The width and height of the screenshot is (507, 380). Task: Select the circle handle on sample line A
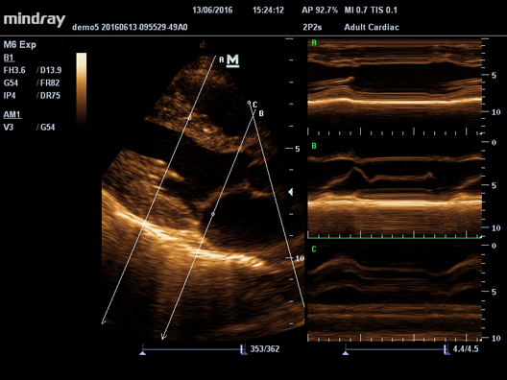[x=189, y=118]
